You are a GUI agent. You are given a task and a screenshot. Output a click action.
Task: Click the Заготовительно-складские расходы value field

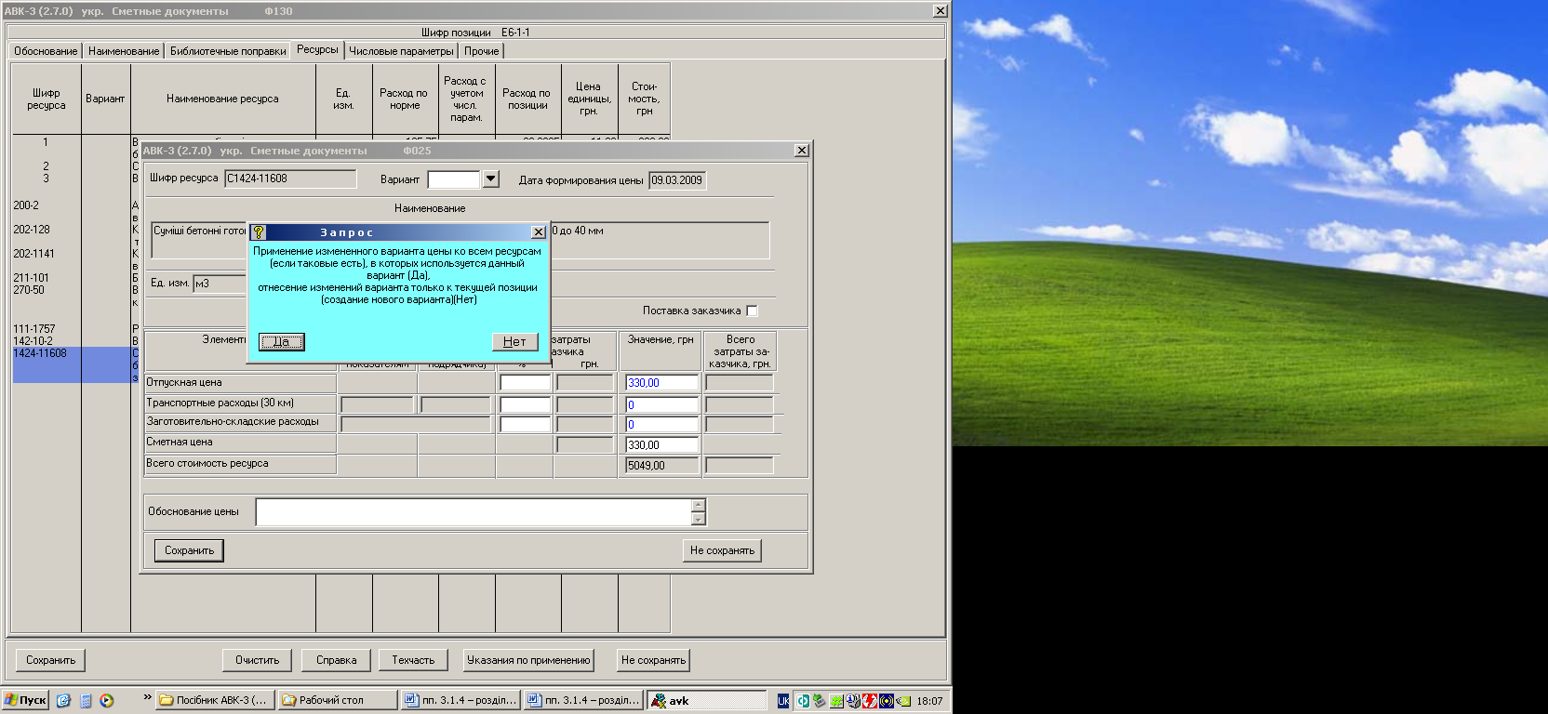click(661, 425)
